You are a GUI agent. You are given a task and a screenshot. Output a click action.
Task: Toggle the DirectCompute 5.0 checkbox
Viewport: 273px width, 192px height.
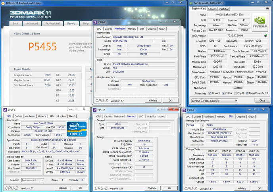(x=247, y=93)
